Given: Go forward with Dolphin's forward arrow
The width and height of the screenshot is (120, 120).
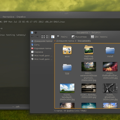Looking at the screenshot, I should pos(37,37).
